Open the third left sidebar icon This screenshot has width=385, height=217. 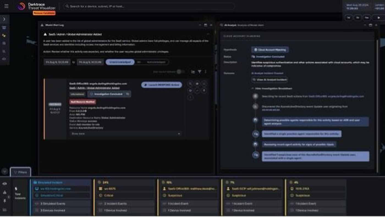4,43
